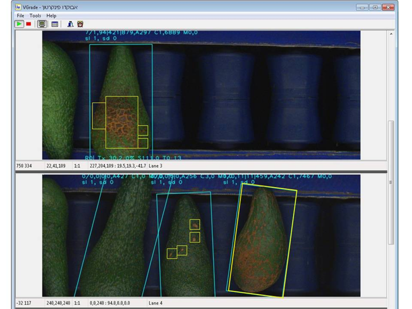412x309 pixels.
Task: Open the Tools menu
Action: (x=35, y=16)
